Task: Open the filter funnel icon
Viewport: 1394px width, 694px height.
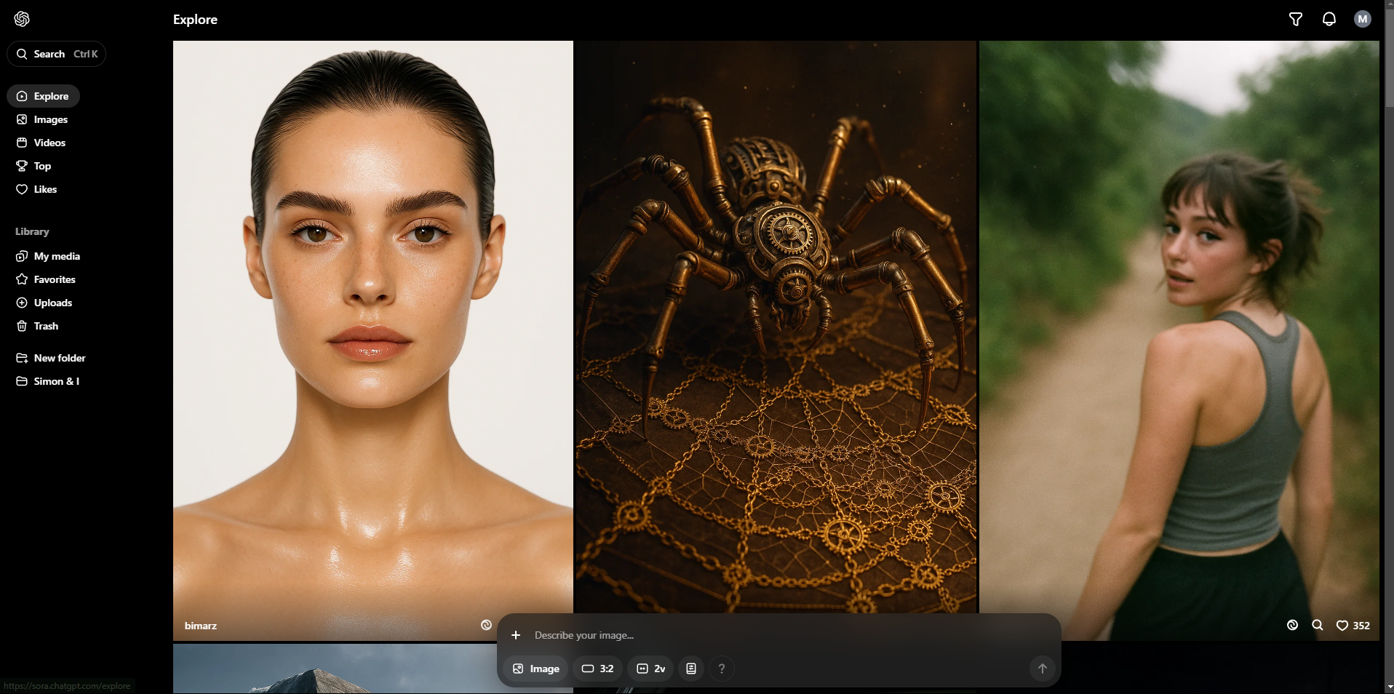Action: (x=1296, y=20)
